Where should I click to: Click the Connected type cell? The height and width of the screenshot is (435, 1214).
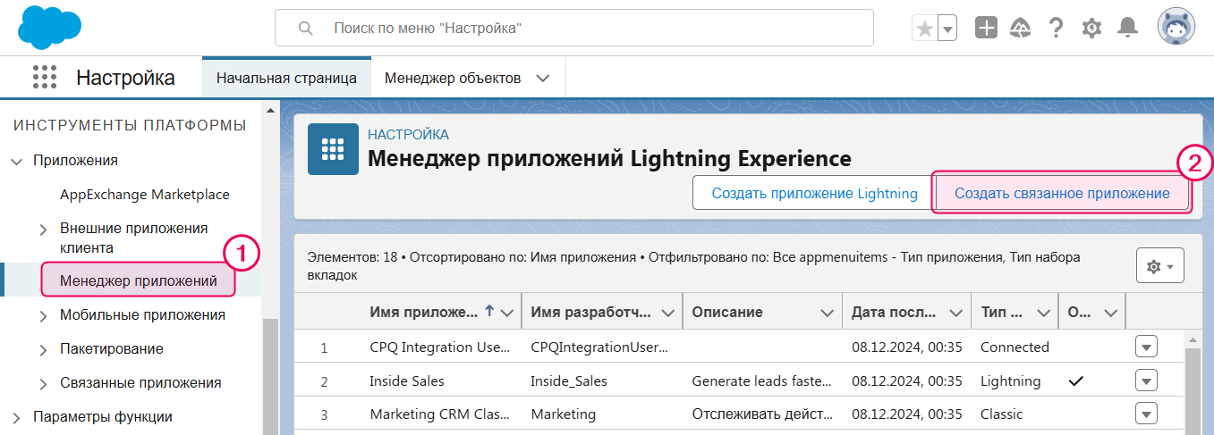click(1014, 347)
